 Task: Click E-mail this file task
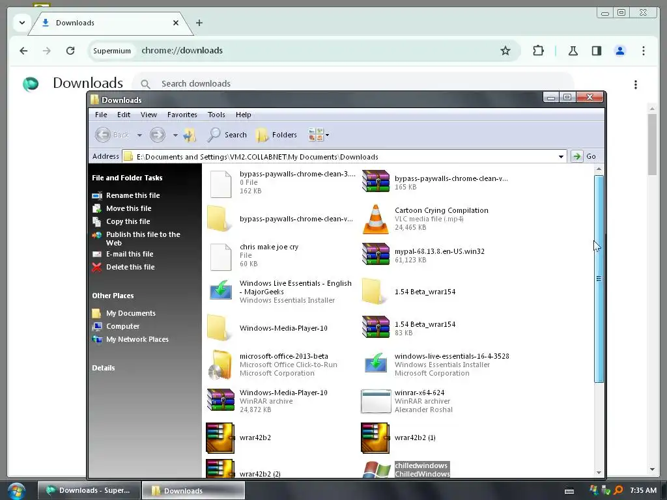(x=130, y=255)
